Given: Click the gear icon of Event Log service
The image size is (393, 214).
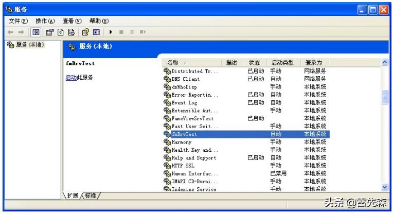Looking at the screenshot, I should (x=167, y=103).
